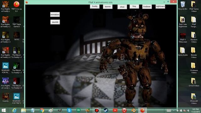Launch Google Chrome from taskbar
The image size is (201, 113).
[x=42, y=110]
